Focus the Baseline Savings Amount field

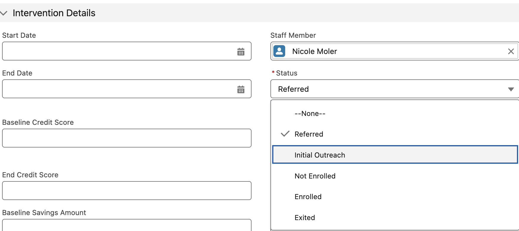tap(127, 225)
